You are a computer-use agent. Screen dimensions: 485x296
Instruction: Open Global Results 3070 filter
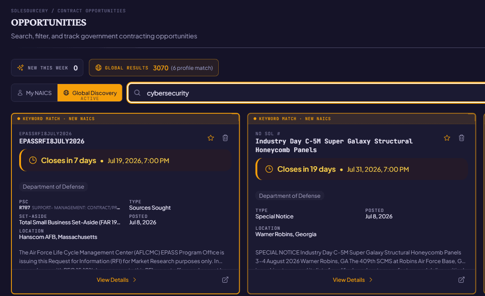click(154, 68)
